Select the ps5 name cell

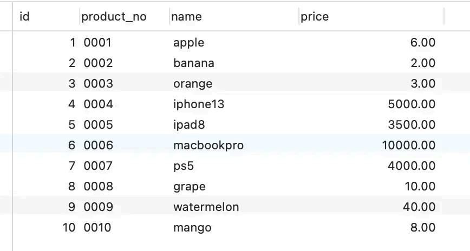click(183, 166)
